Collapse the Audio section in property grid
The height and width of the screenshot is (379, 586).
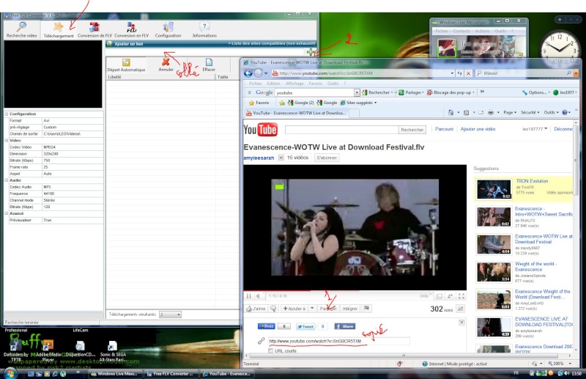7,180
